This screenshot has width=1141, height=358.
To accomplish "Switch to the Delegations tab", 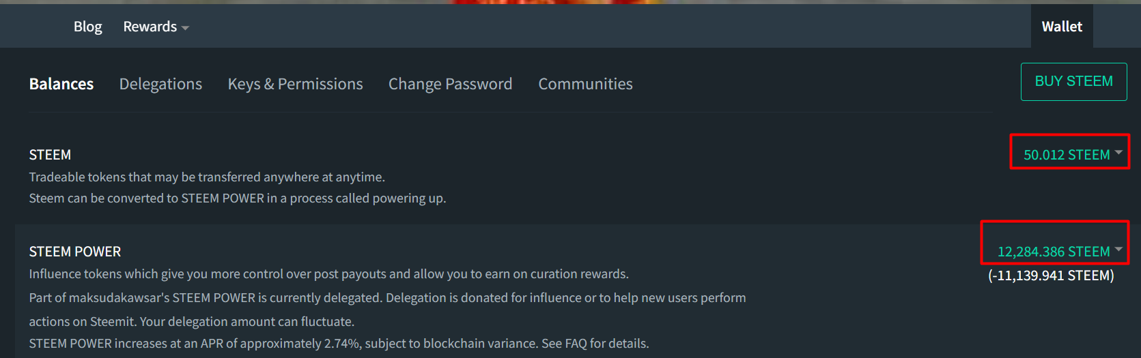I will tap(160, 84).
